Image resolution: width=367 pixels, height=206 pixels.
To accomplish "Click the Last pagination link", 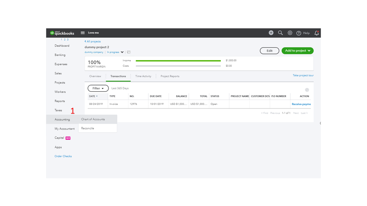I will point(304,113).
